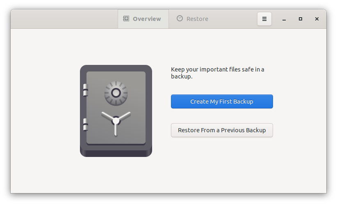Click the lower hinge of the safe
Image resolution: width=337 pixels, height=205 pixels.
point(85,124)
